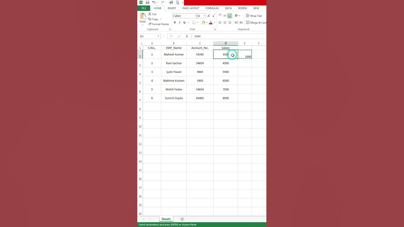Decrease font size with the small A icon

pos(213,16)
